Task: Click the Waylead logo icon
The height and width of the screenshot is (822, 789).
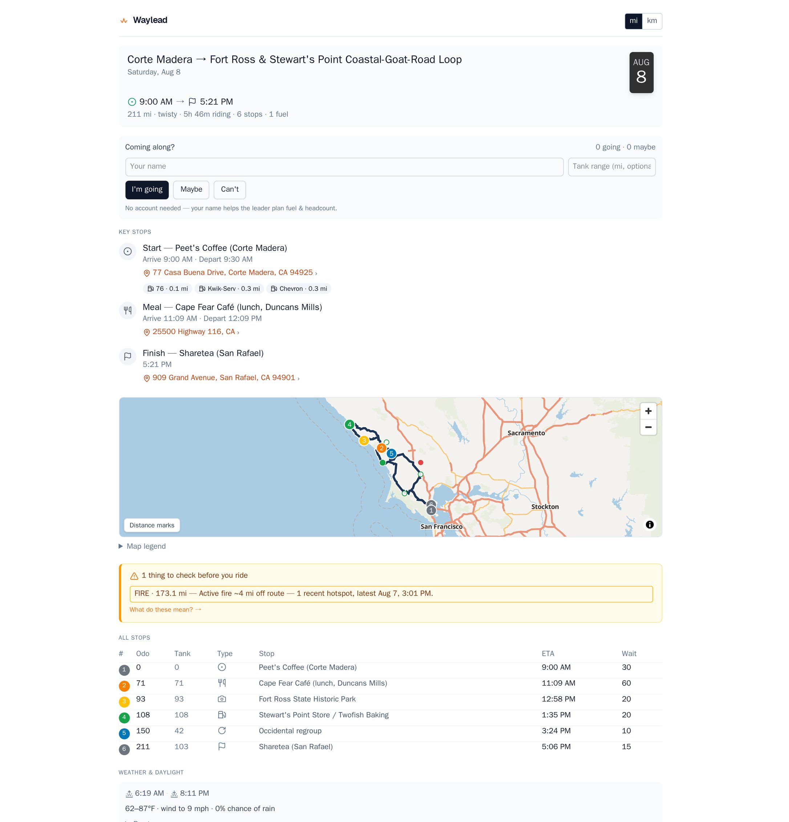Action: tap(124, 21)
